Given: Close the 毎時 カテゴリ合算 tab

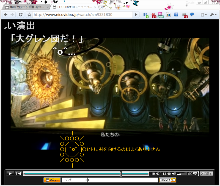Looking at the screenshot, I should (48, 7).
